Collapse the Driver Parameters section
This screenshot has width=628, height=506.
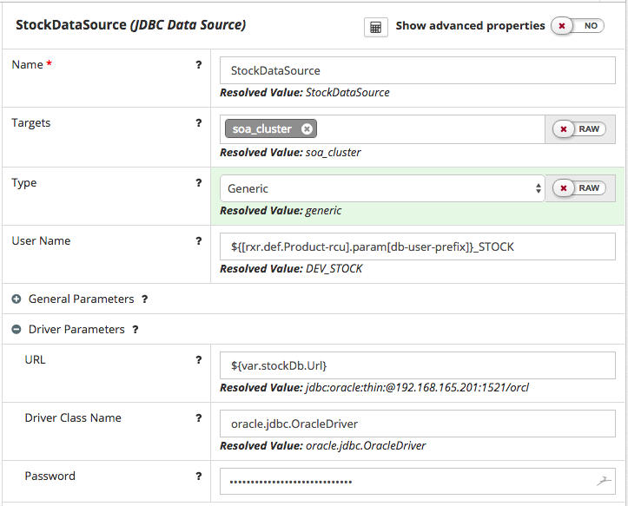[17, 330]
